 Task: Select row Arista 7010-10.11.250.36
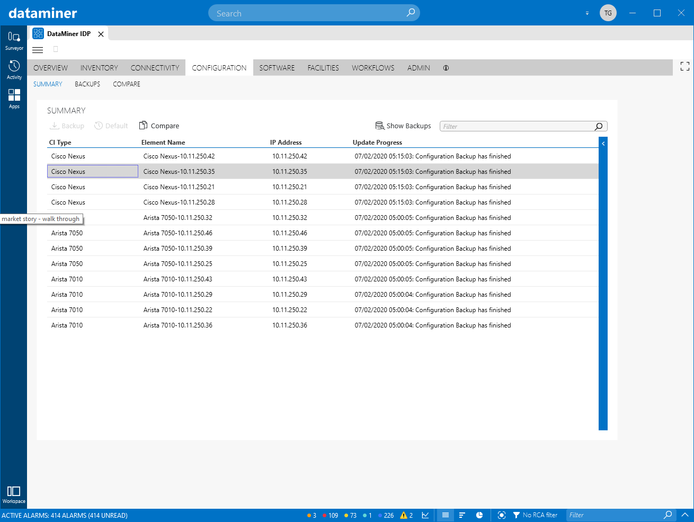click(x=323, y=325)
